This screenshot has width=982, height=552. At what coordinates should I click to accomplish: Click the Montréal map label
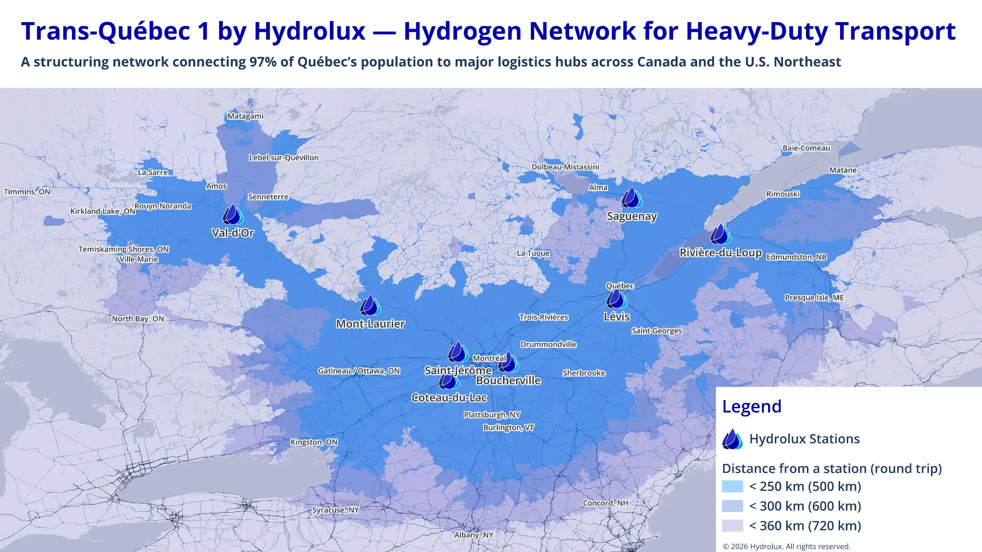(x=490, y=358)
